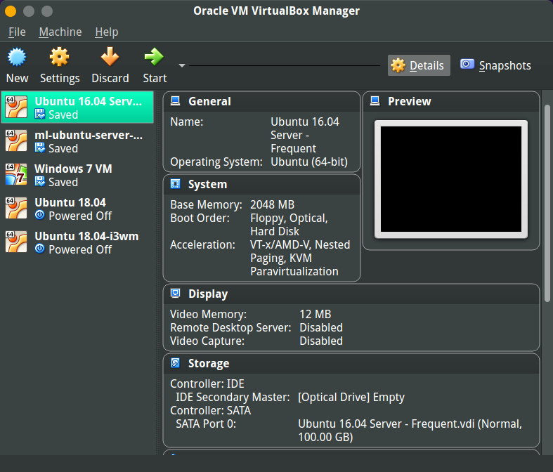Select the ml-ubuntu-server VM entry
This screenshot has height=472, width=553.
77,141
